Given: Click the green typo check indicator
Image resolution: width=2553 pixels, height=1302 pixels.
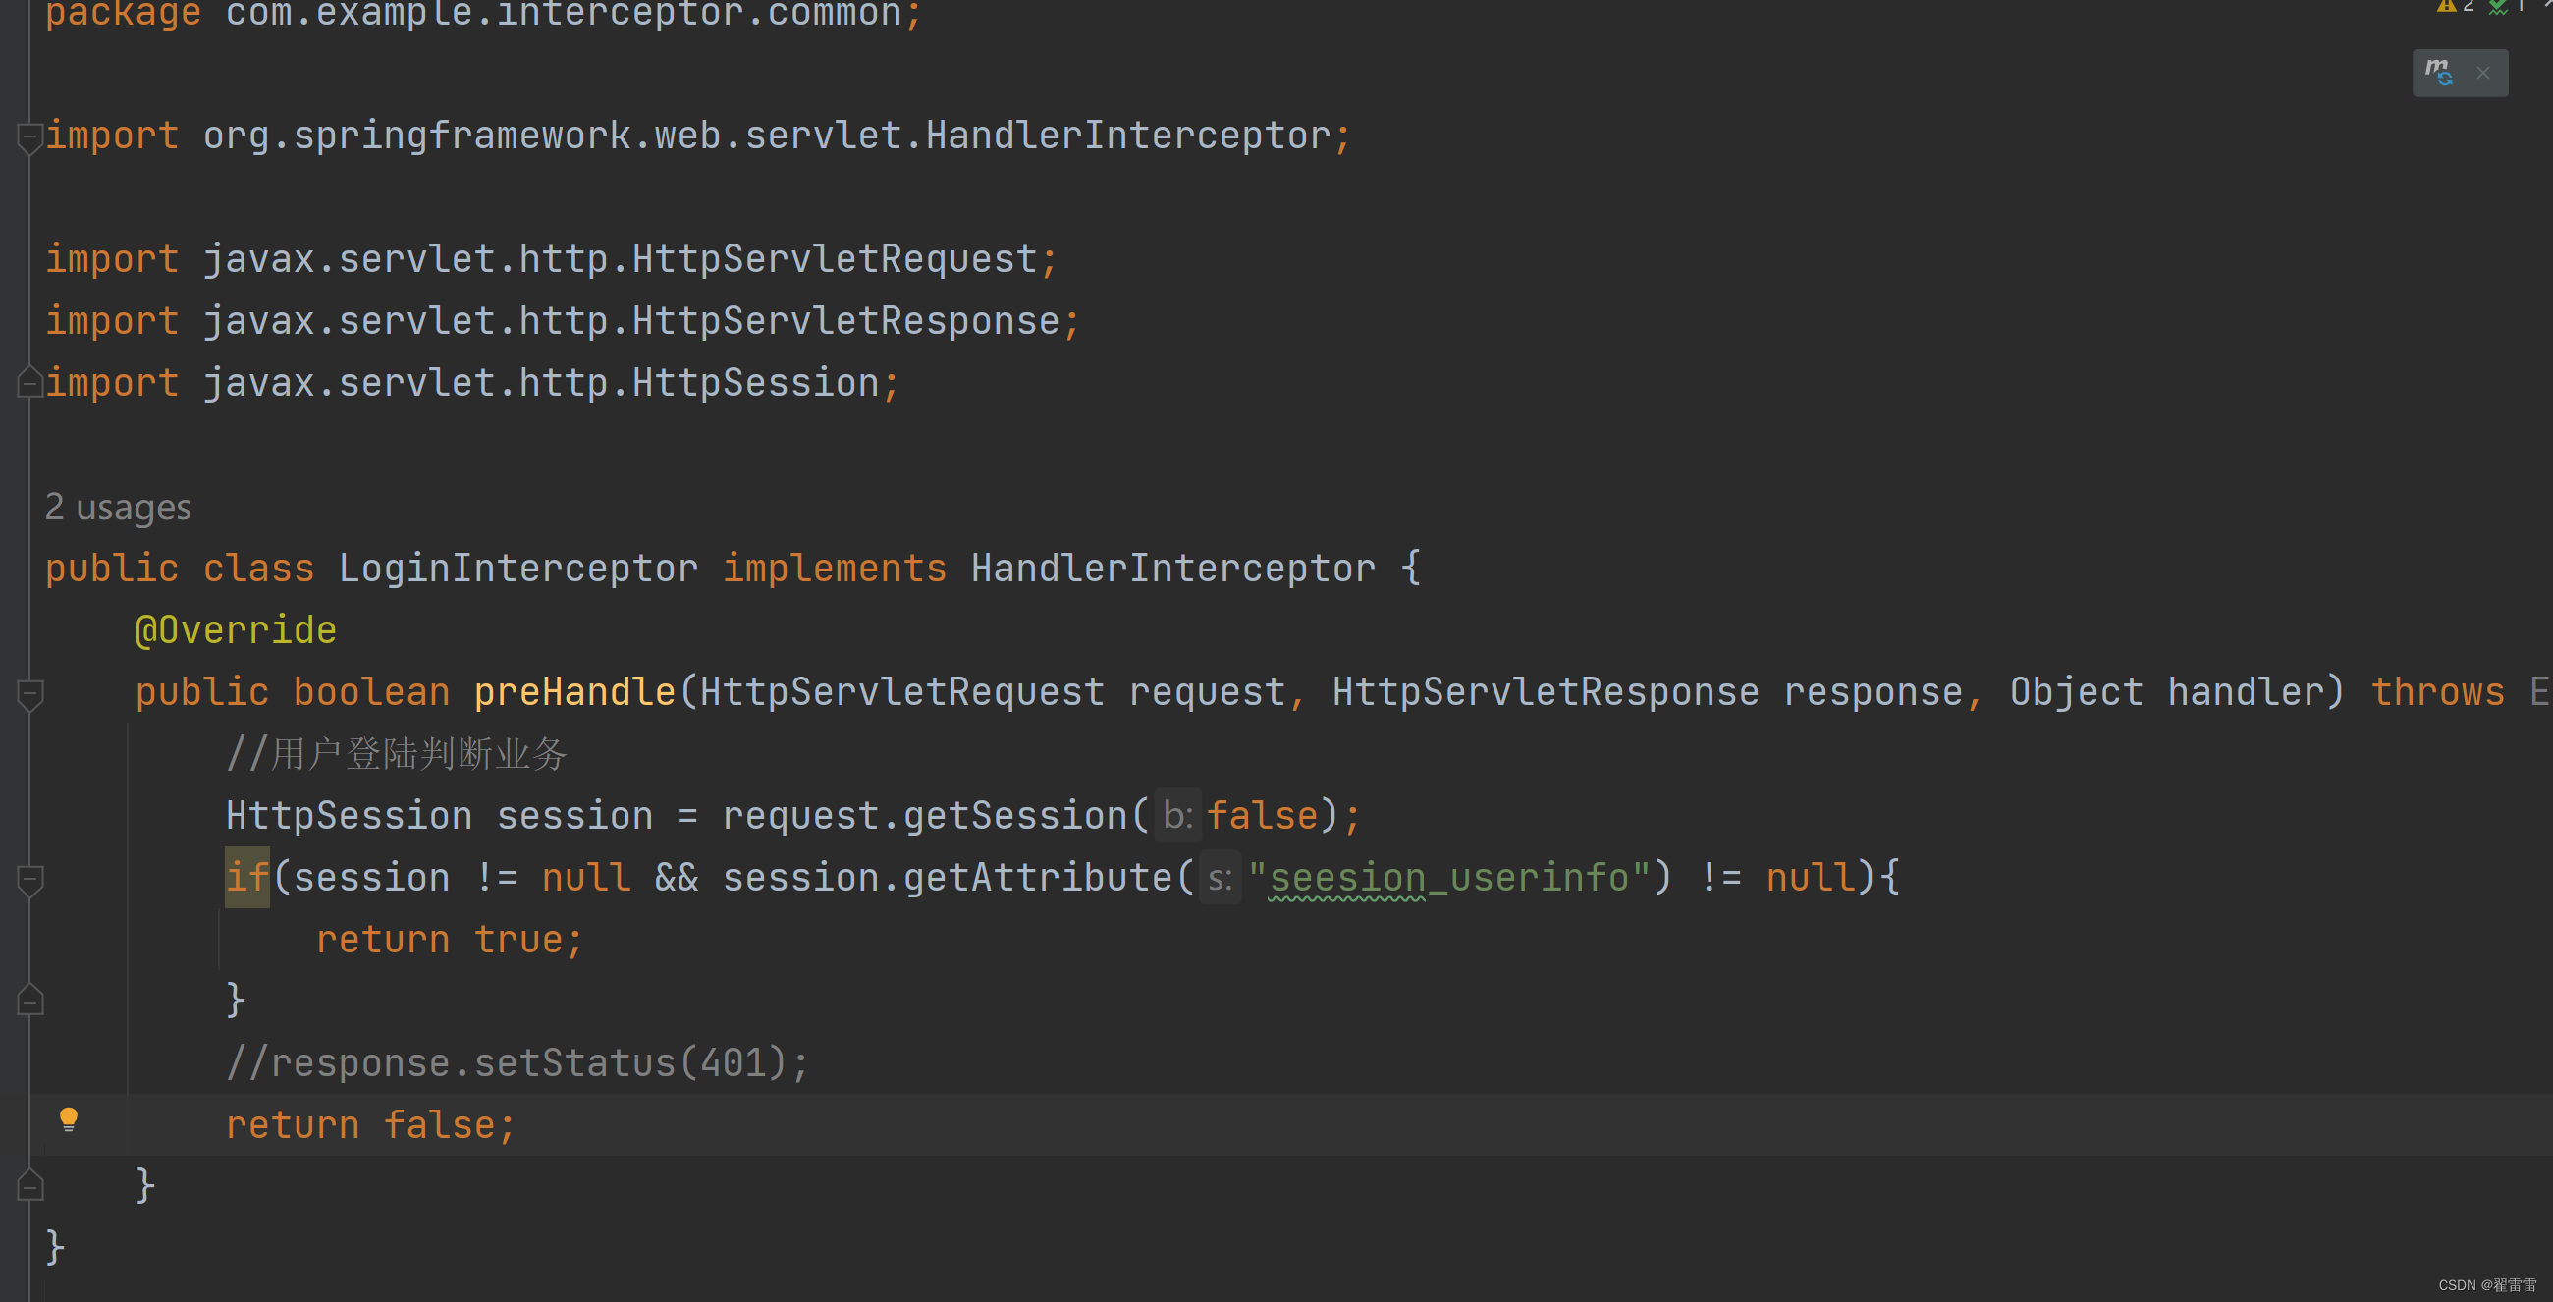Looking at the screenshot, I should click(2497, 8).
